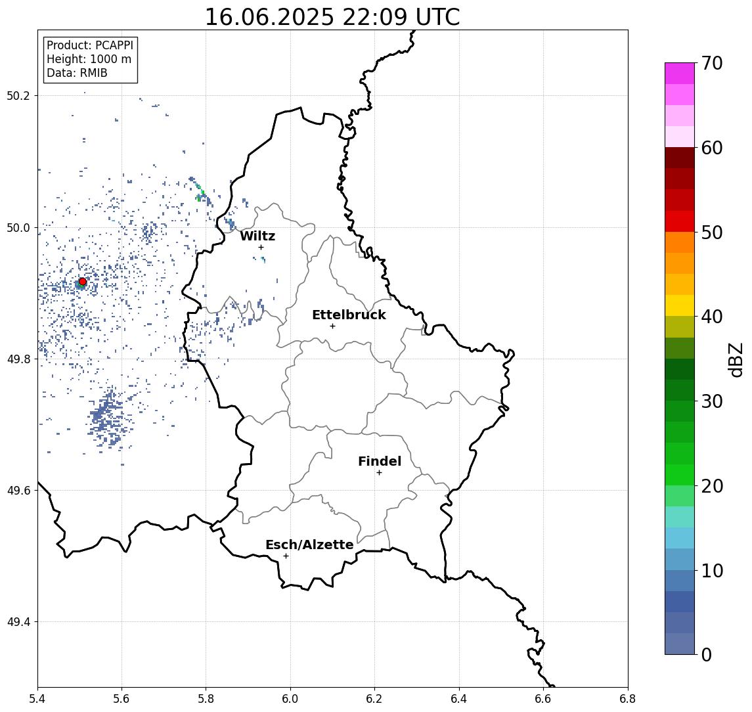Click the Wiltz station cross marker
Viewport: 752px width, 712px height.
click(261, 247)
